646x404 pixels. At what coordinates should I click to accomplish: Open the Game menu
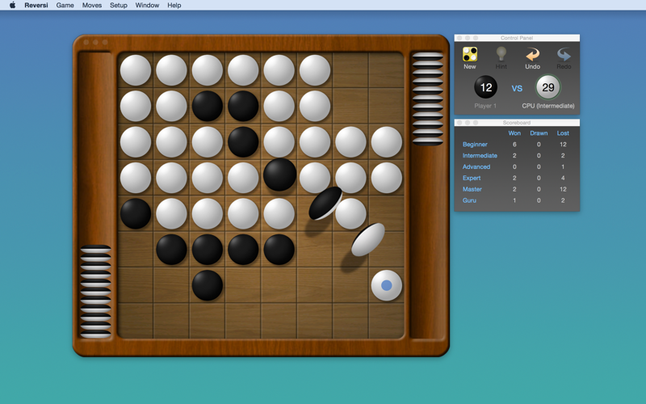pos(65,5)
